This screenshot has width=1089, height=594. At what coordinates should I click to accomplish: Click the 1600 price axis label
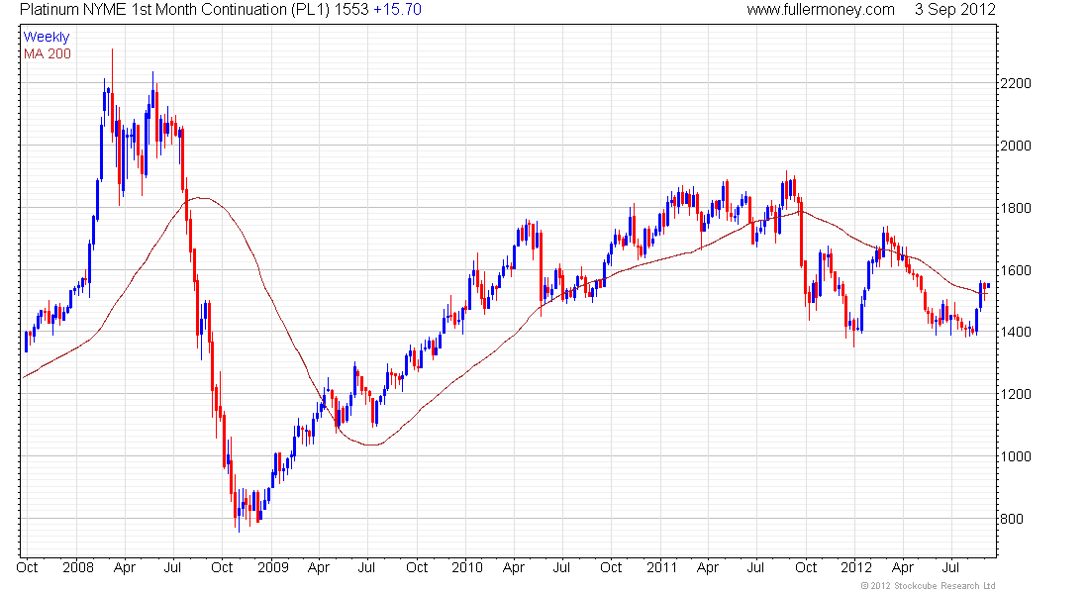pyautogui.click(x=1016, y=270)
